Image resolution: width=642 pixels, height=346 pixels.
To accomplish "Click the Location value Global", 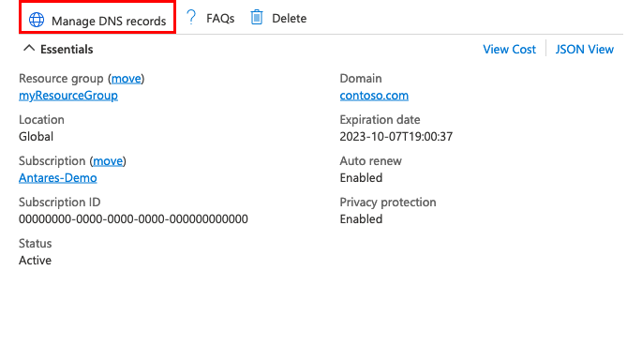I will tap(36, 136).
